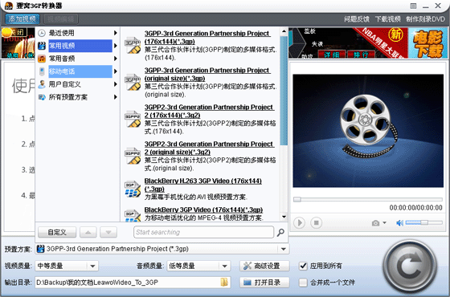This screenshot has height=297, width=450.
Task: Click the music note icon beside 常用音频
Action: [42, 59]
